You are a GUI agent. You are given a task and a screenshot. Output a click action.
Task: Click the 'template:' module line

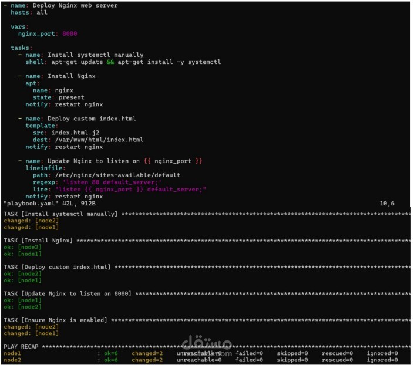click(42, 126)
